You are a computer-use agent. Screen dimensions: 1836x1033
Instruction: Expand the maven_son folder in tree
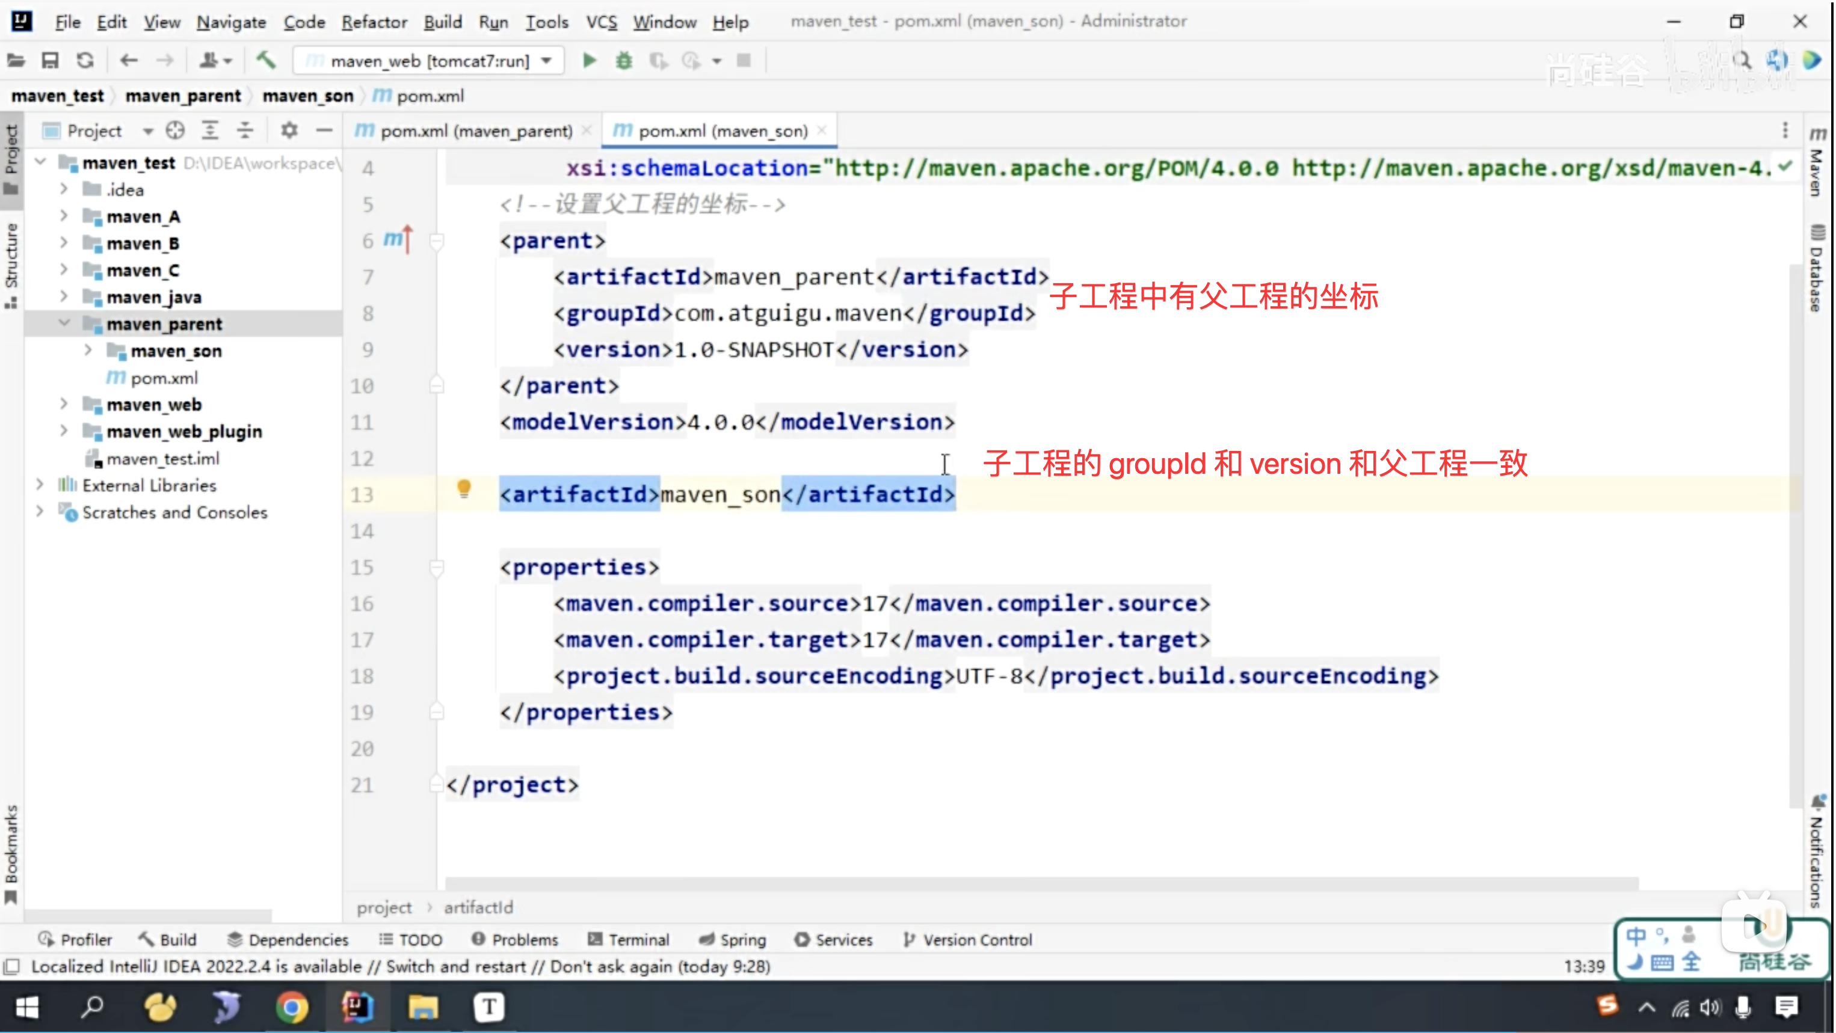(x=88, y=351)
